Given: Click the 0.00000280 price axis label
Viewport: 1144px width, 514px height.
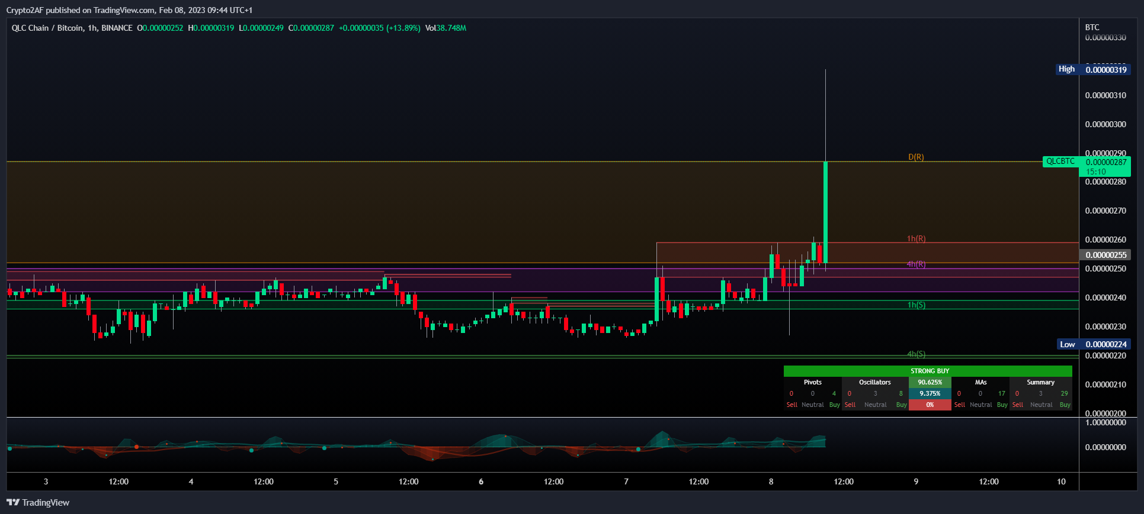Looking at the screenshot, I should [1105, 182].
